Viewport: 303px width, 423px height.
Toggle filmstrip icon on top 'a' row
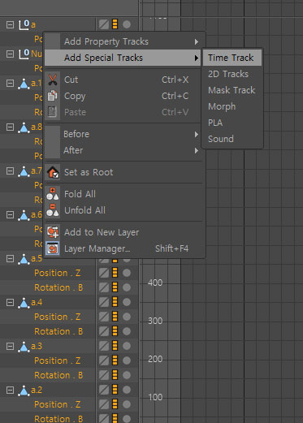click(x=115, y=24)
